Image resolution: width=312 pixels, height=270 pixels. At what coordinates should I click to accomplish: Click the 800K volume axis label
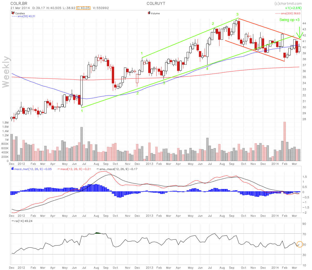click(5, 144)
